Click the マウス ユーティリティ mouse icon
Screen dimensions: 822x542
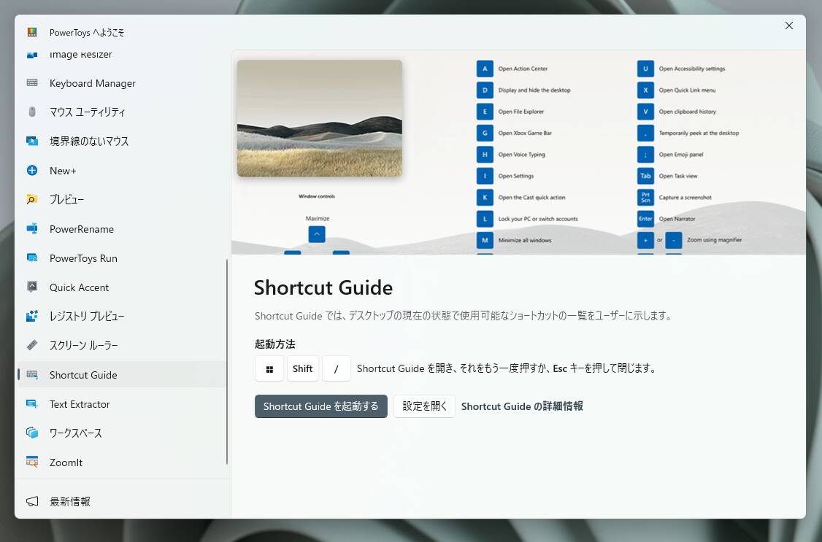pyautogui.click(x=32, y=112)
